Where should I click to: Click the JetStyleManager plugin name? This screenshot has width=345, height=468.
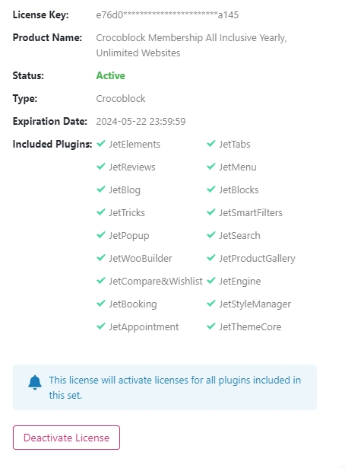(255, 304)
